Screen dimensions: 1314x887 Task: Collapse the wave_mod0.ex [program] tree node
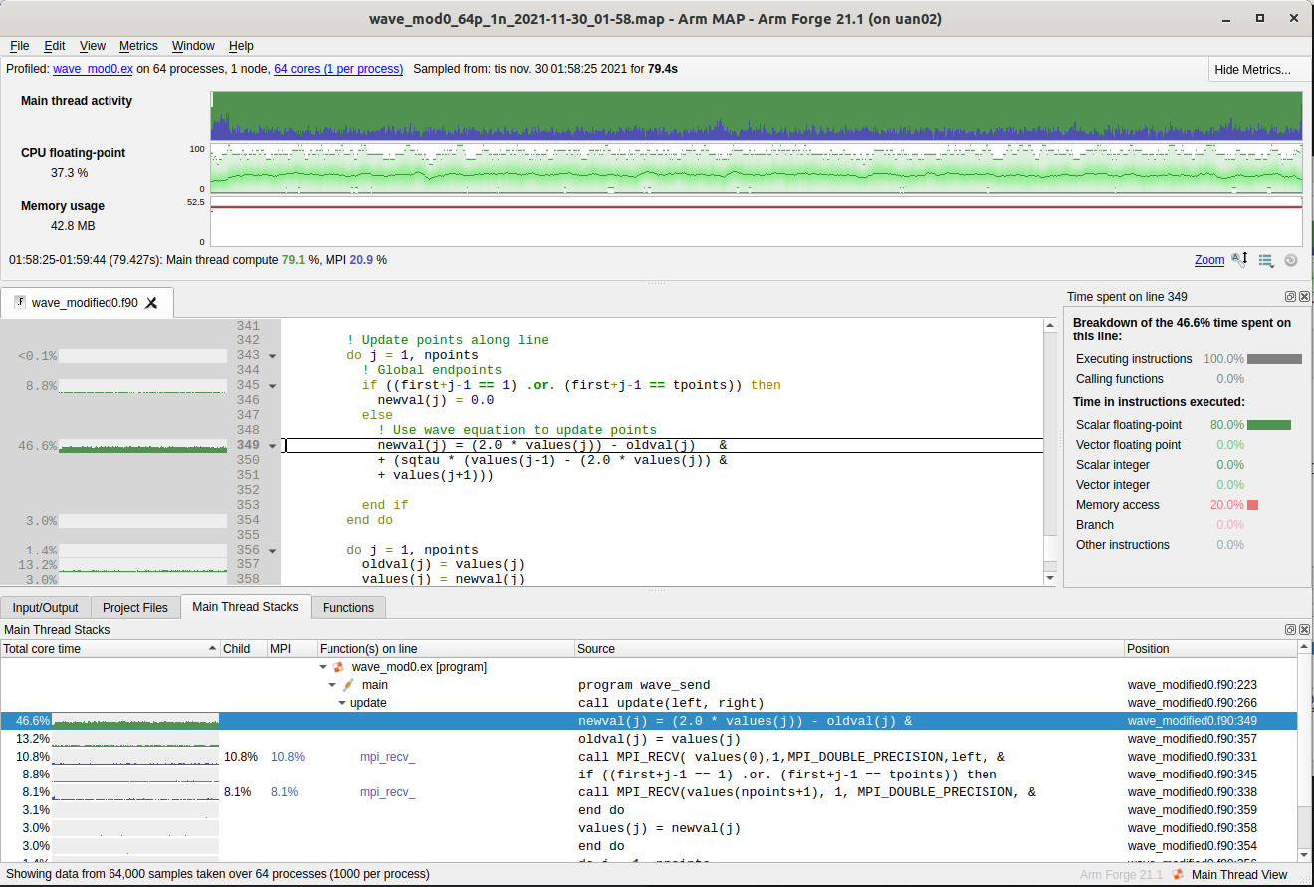point(322,667)
